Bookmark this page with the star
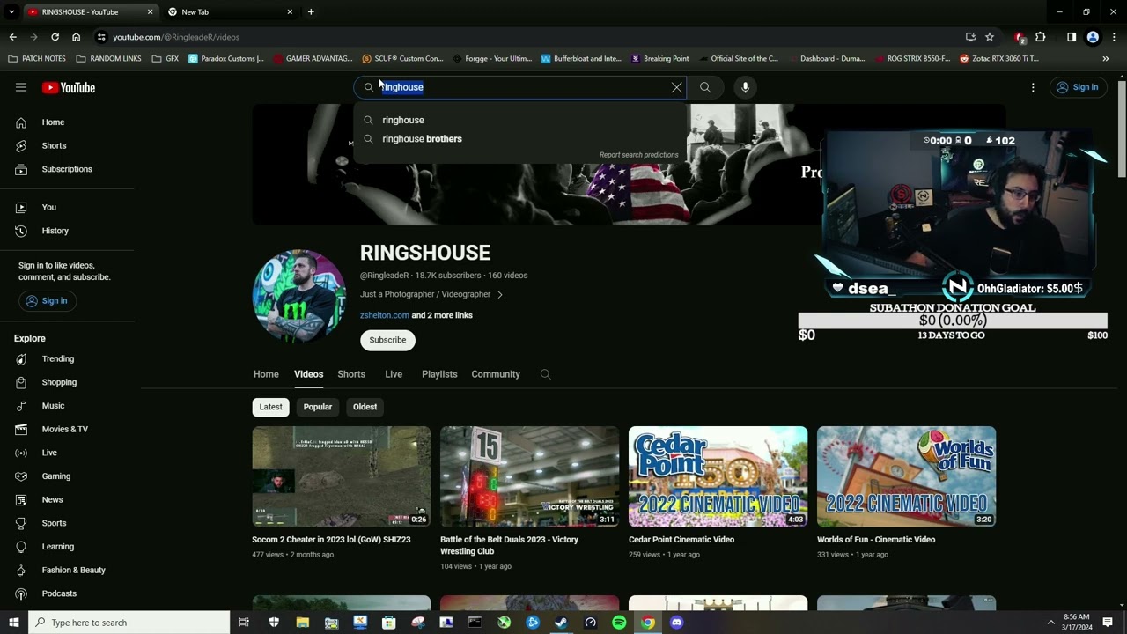The image size is (1127, 634). 990,37
